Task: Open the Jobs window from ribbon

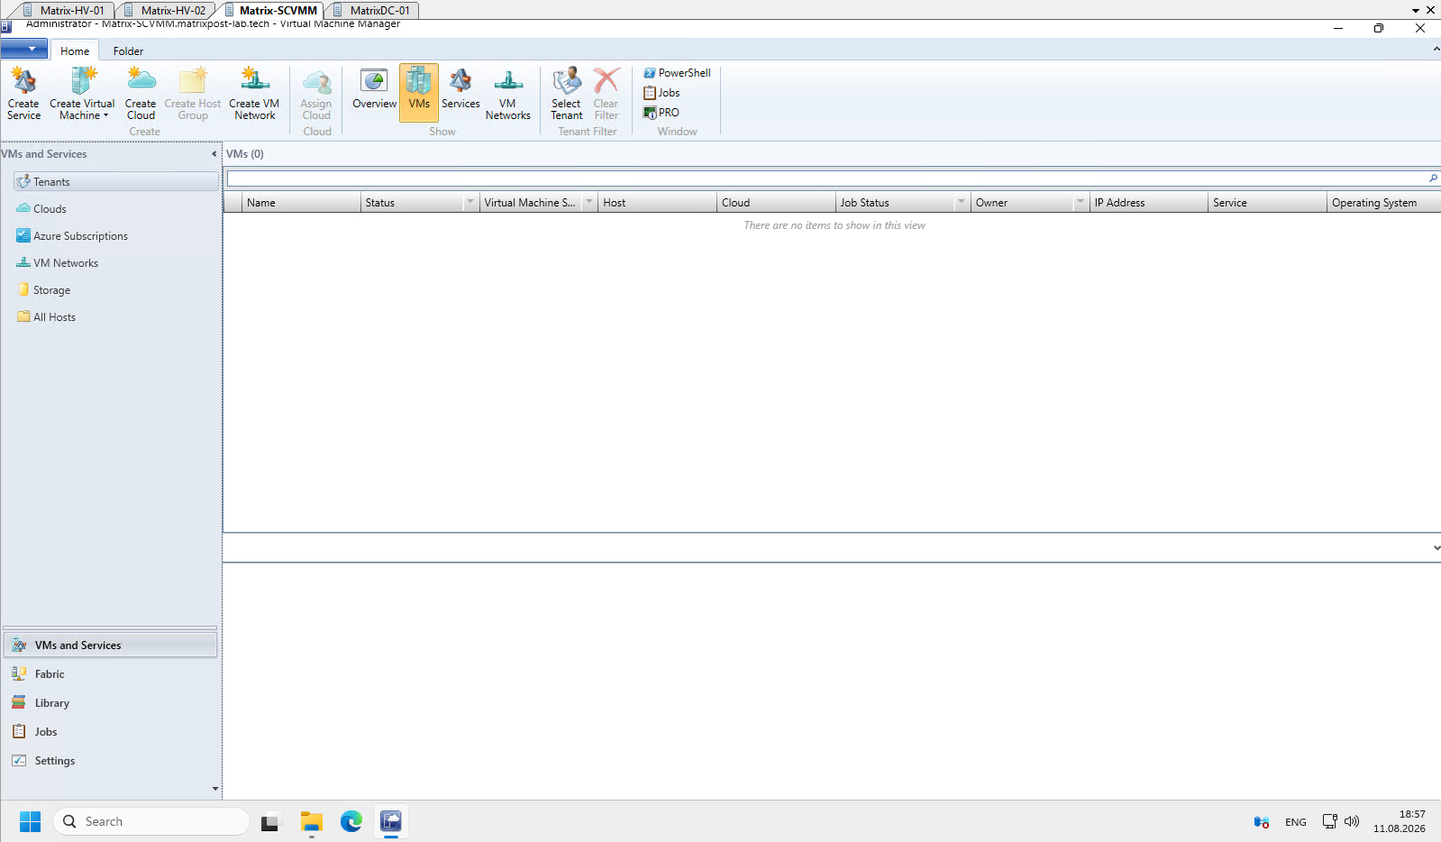Action: [x=662, y=93]
